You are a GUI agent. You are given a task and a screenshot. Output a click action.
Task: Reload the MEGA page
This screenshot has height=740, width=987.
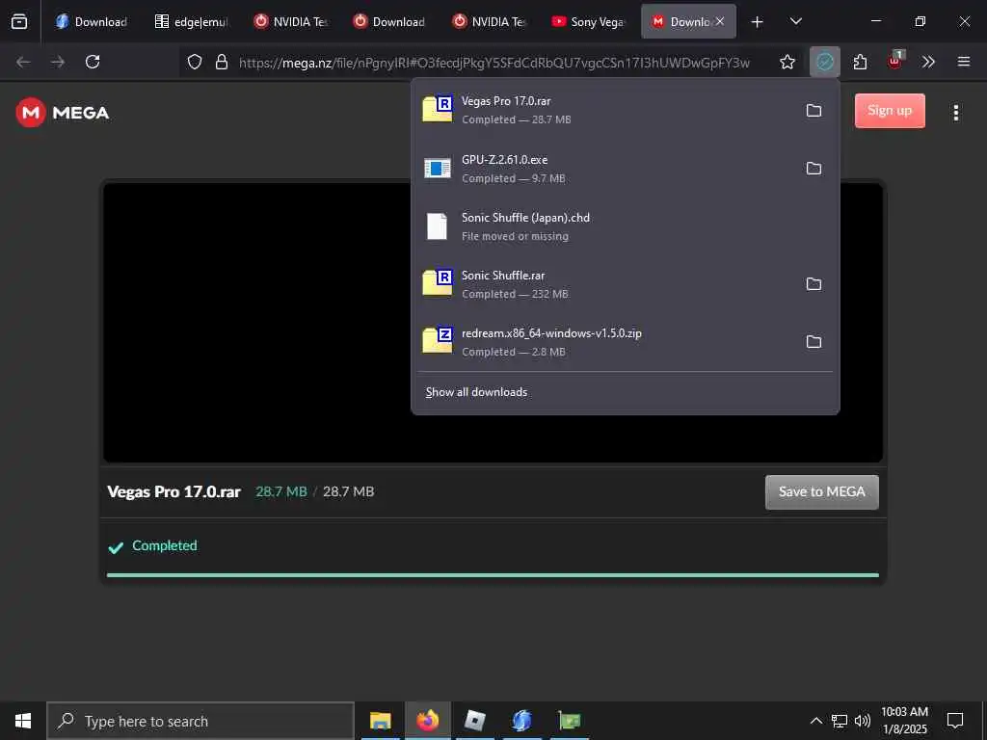tap(93, 62)
